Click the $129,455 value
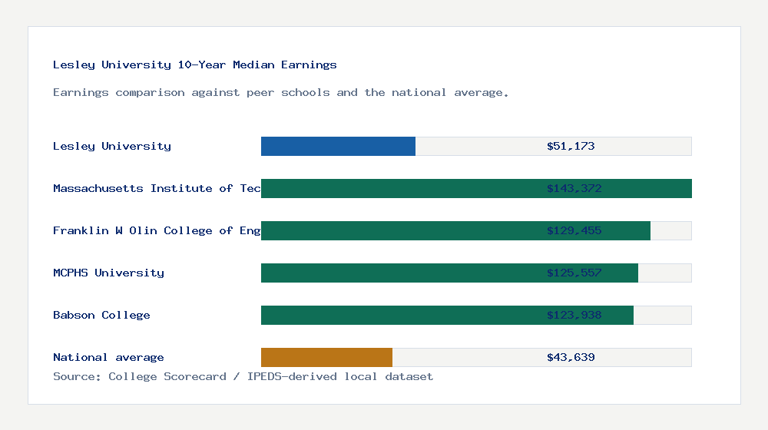Viewport: 768px width, 430px height. click(574, 230)
